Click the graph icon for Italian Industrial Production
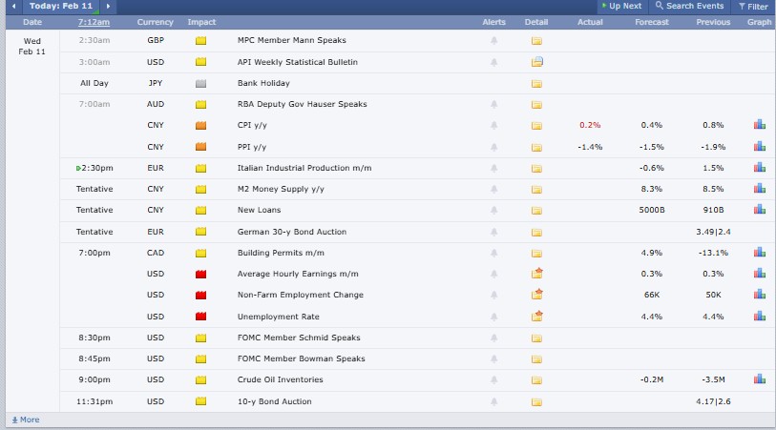The image size is (776, 430). pyautogui.click(x=760, y=168)
